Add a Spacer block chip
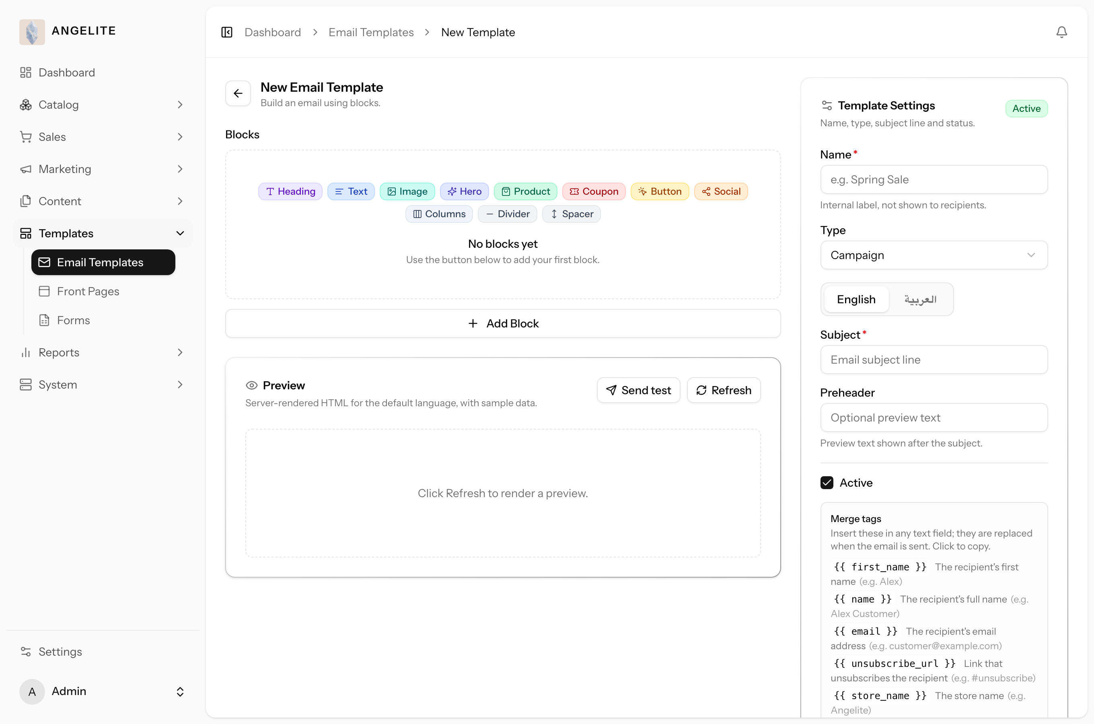1094x724 pixels. coord(572,214)
